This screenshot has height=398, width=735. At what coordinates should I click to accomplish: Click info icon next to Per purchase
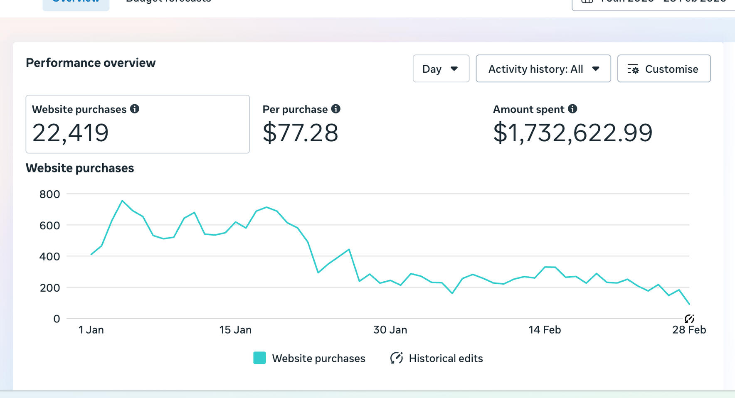(x=335, y=109)
